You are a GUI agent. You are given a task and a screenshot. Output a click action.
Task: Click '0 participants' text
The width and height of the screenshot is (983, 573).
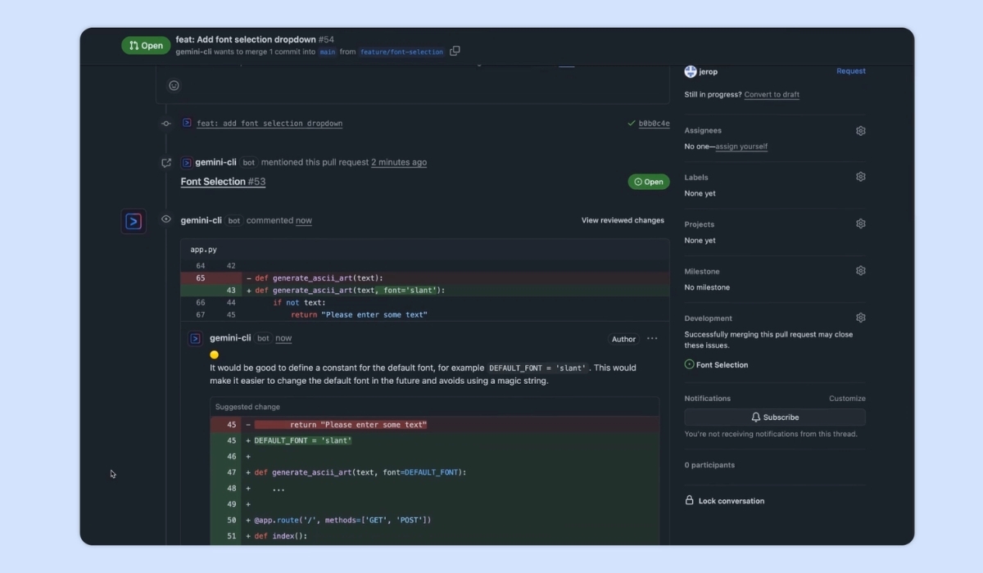point(709,465)
